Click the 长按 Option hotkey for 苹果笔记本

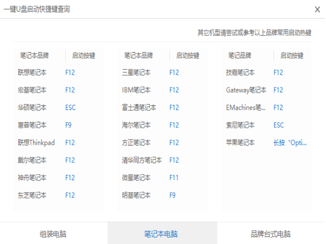coord(290,143)
